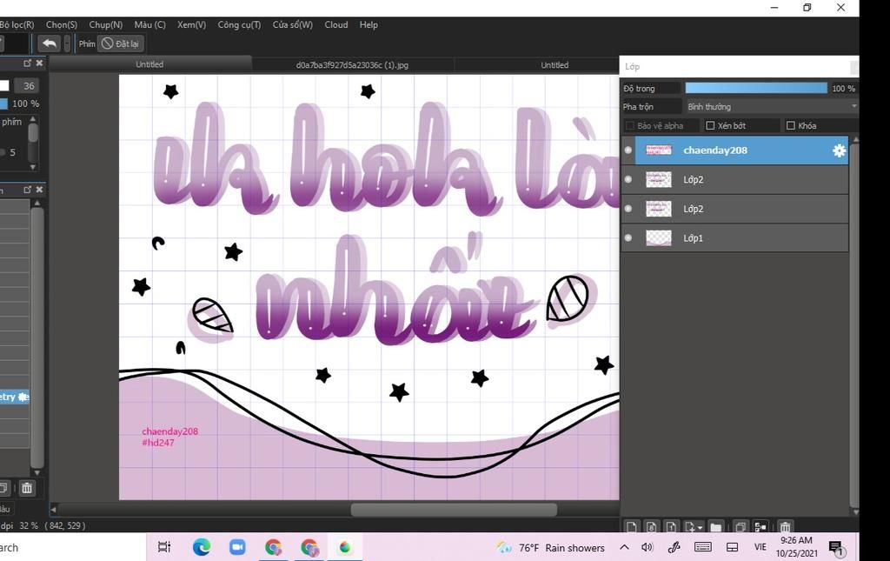Click the Độ trong opacity slider
This screenshot has width=890, height=561.
(x=756, y=88)
